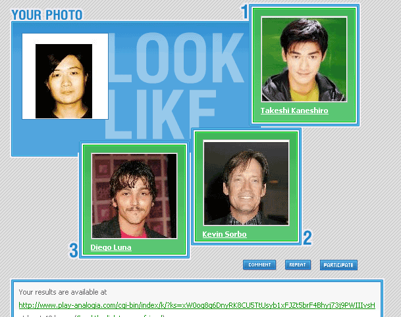Click the partially visible send-link-to-friend link

120,316
